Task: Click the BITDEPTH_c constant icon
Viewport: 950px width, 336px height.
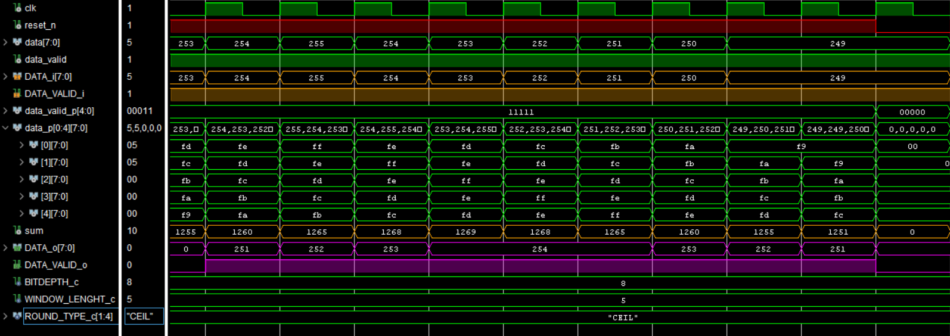Action: 17,282
